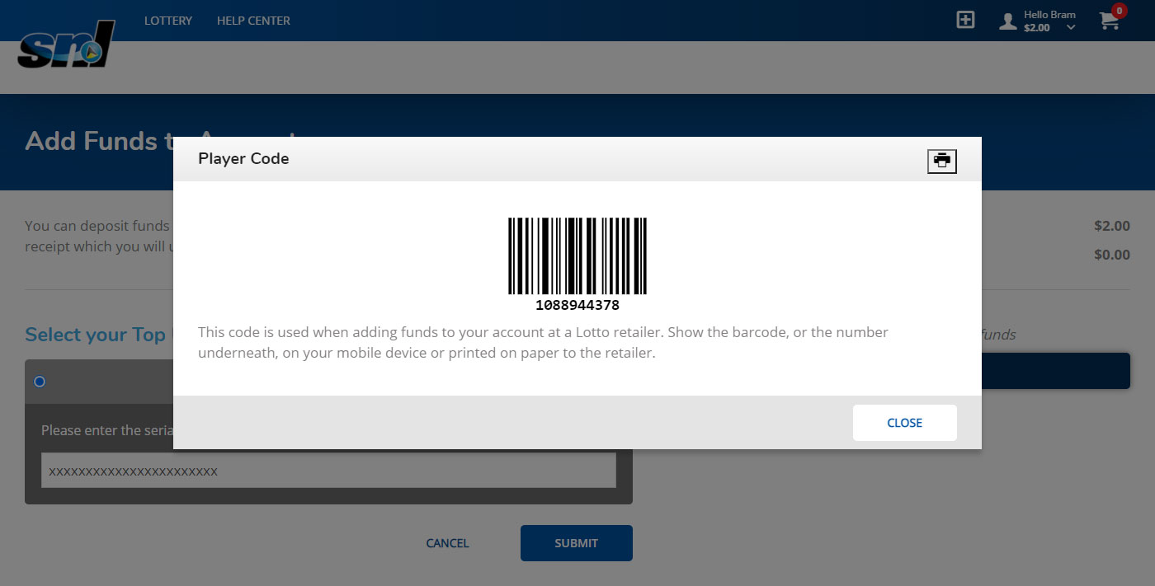Viewport: 1155px width, 586px height.
Task: Go to the Help Center menu
Action: click(253, 21)
